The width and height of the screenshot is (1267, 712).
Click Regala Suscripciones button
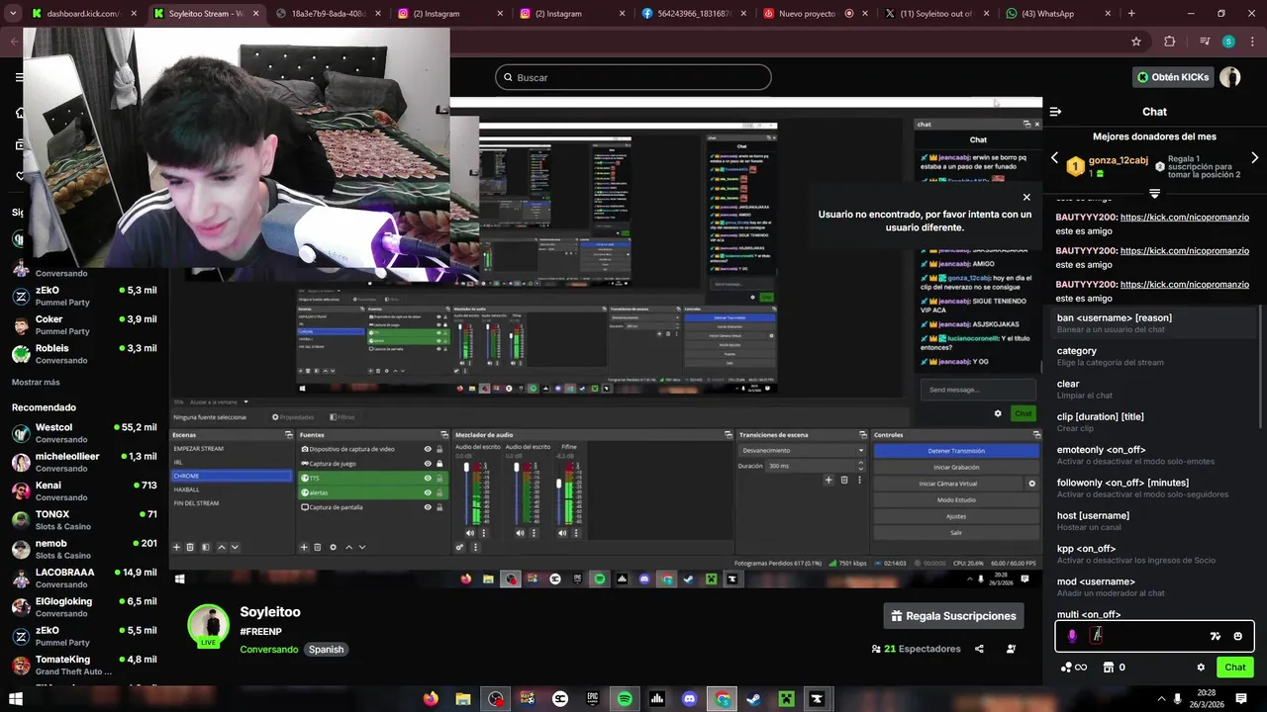tap(954, 616)
